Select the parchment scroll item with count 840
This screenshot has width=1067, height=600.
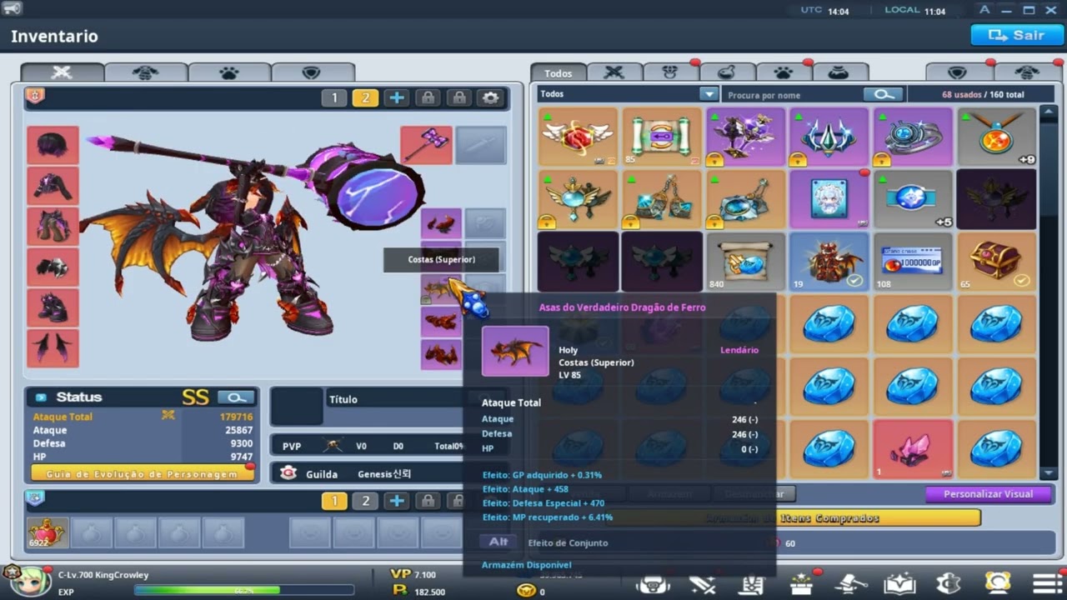[x=746, y=262]
